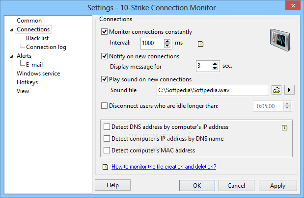Click the browse folder icon for sound file

tap(276, 90)
